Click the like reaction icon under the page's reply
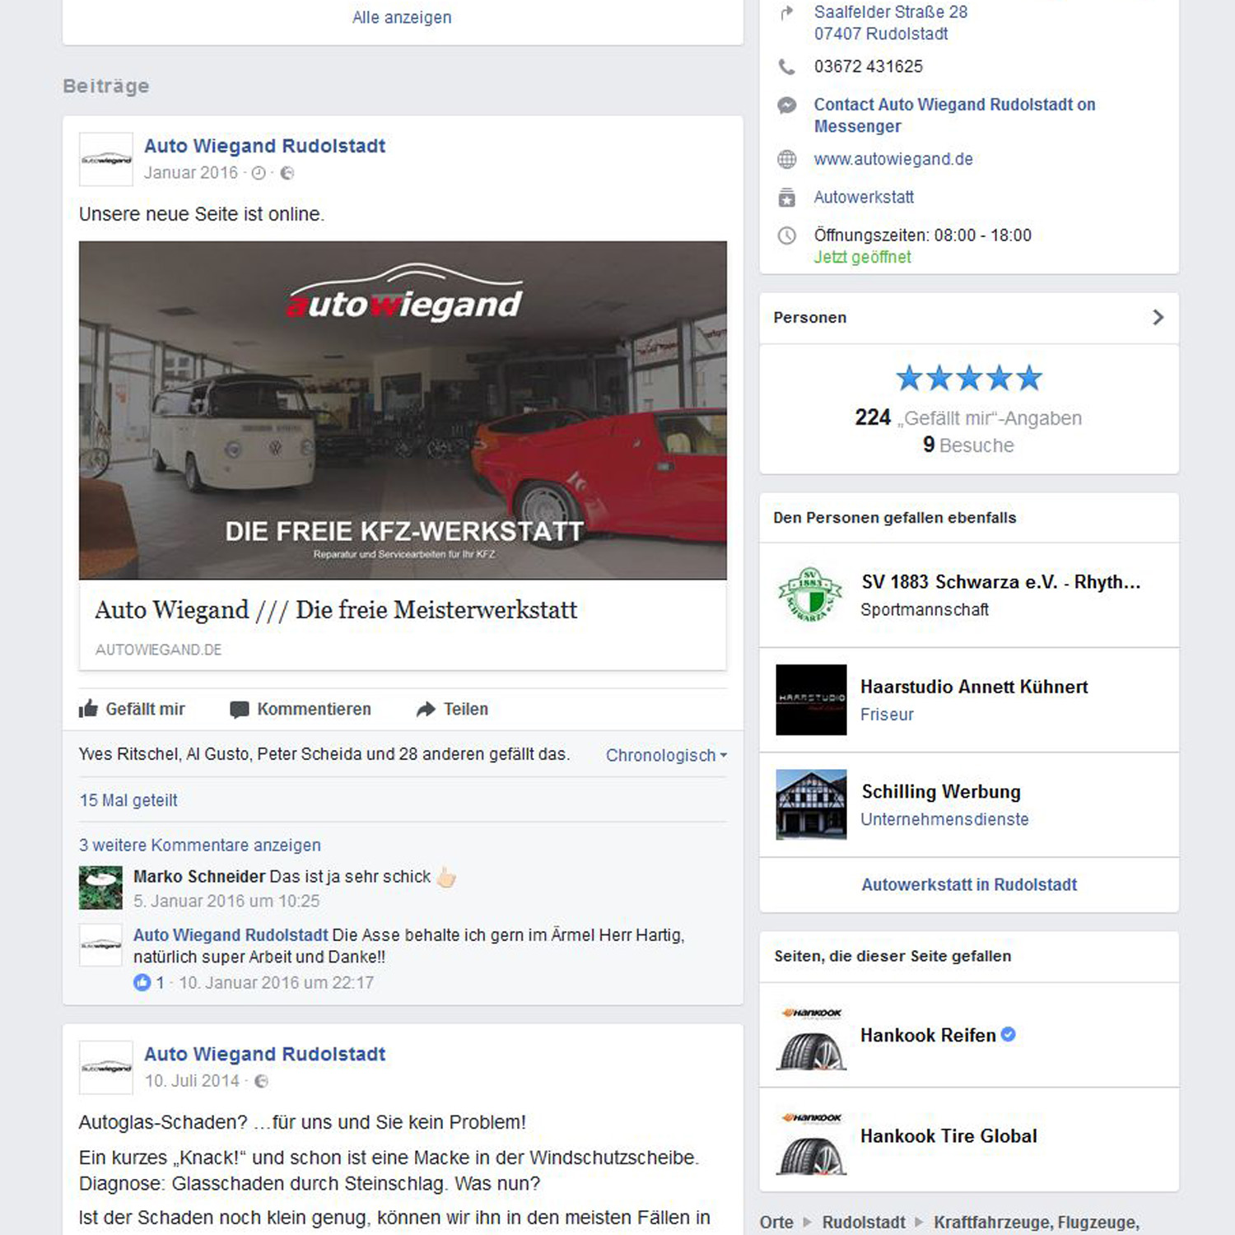The image size is (1235, 1235). (x=142, y=982)
